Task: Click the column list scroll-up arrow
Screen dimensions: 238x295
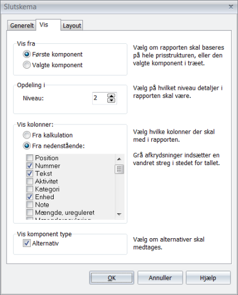Action: point(119,159)
